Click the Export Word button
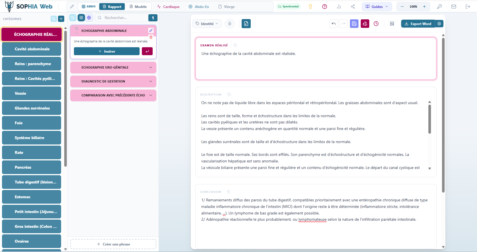 coord(418,24)
